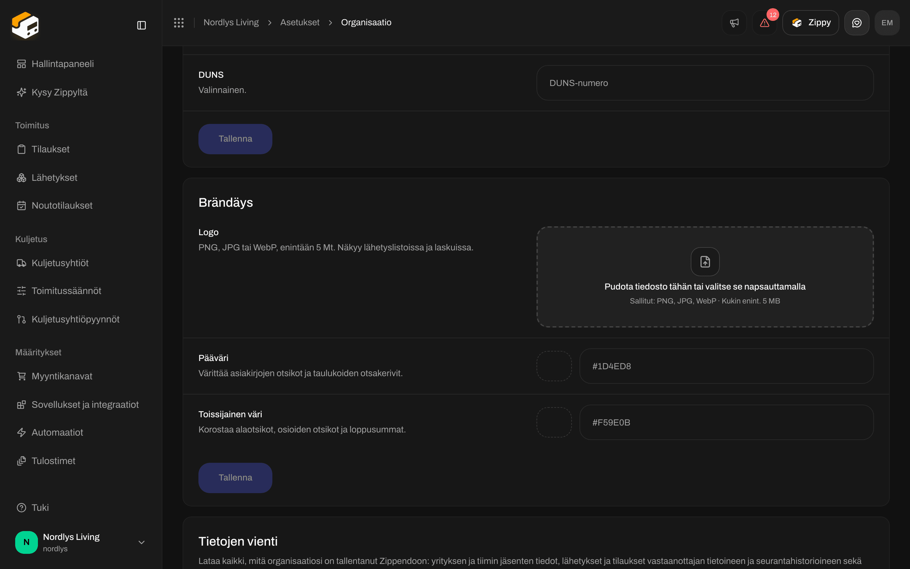Open alerts warning icon with badge
Viewport: 910px width, 569px height.
pos(764,22)
